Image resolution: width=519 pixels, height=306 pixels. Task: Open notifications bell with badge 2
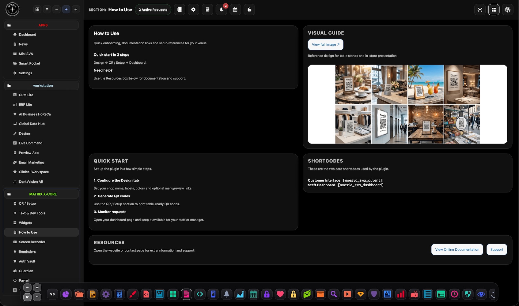[221, 9]
